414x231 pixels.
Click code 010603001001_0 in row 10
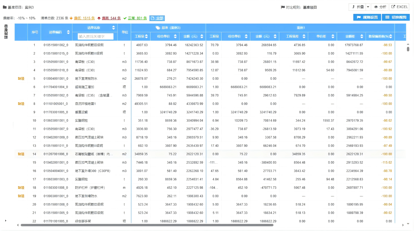point(56,121)
